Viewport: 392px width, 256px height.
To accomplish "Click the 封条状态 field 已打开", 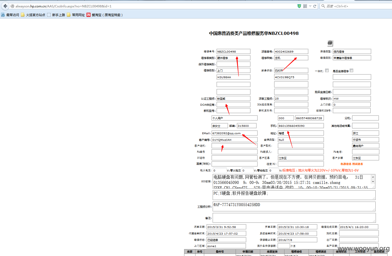I will [291, 71].
